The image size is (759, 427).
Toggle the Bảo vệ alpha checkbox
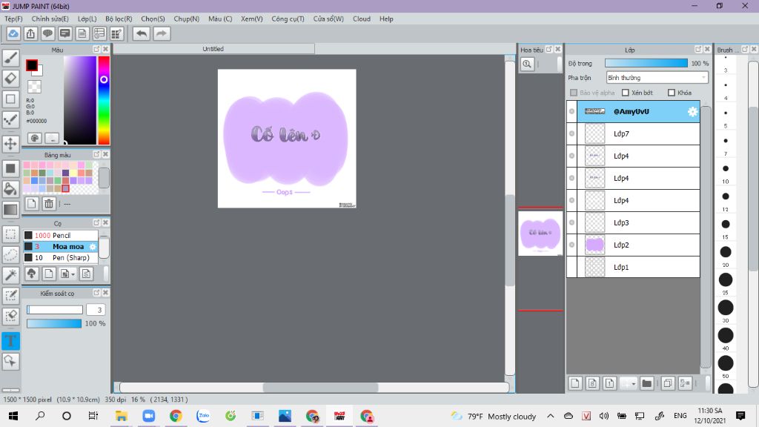coord(574,93)
